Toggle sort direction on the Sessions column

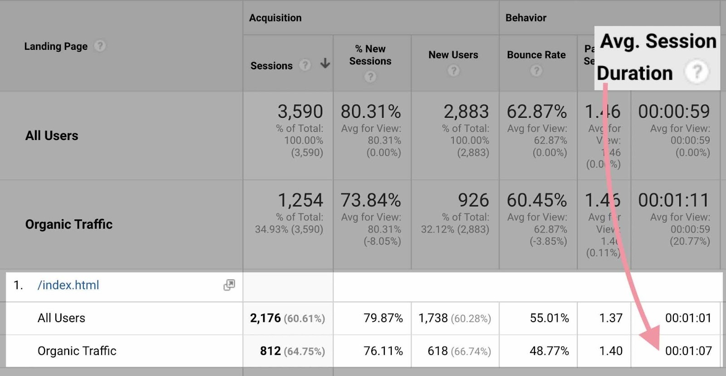point(325,65)
